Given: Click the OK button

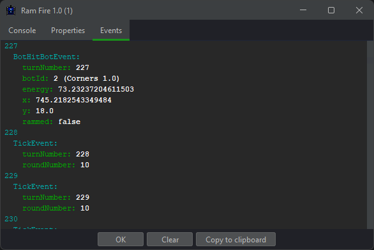Looking at the screenshot, I should click(x=121, y=239).
